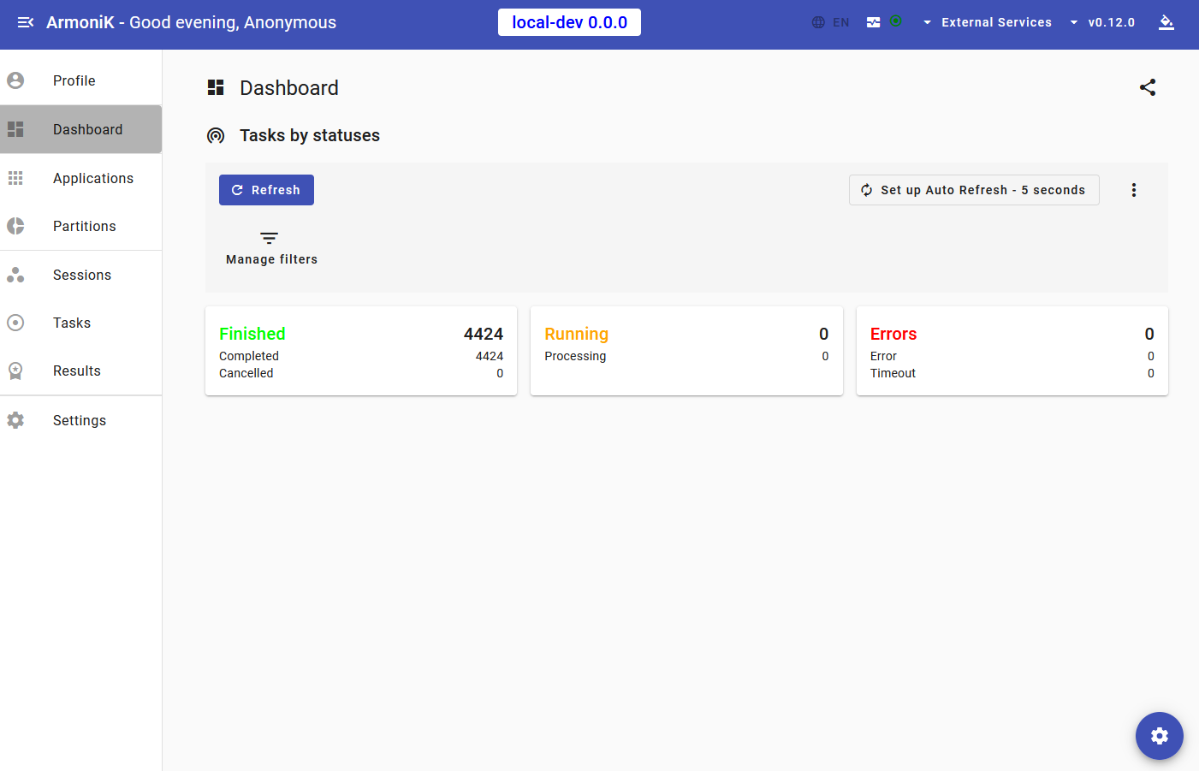Open the EN language selector
Viewport: 1199px width, 771px height.
point(831,22)
